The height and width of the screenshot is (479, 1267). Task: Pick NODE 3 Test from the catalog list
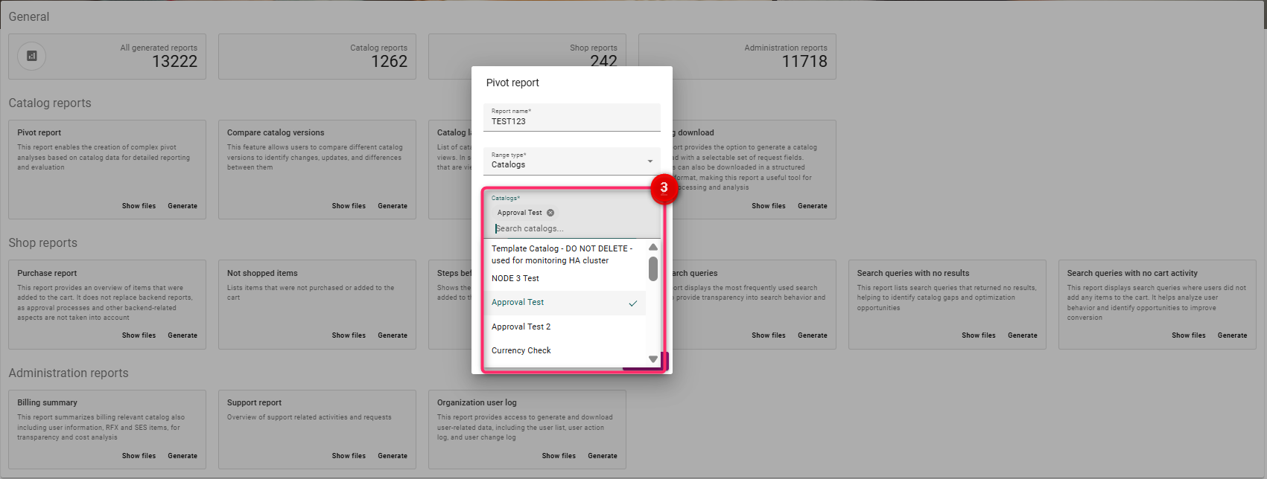(x=515, y=278)
